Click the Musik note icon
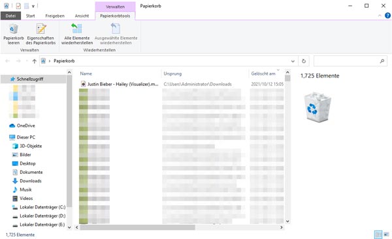The image size is (392, 239). pos(15,190)
